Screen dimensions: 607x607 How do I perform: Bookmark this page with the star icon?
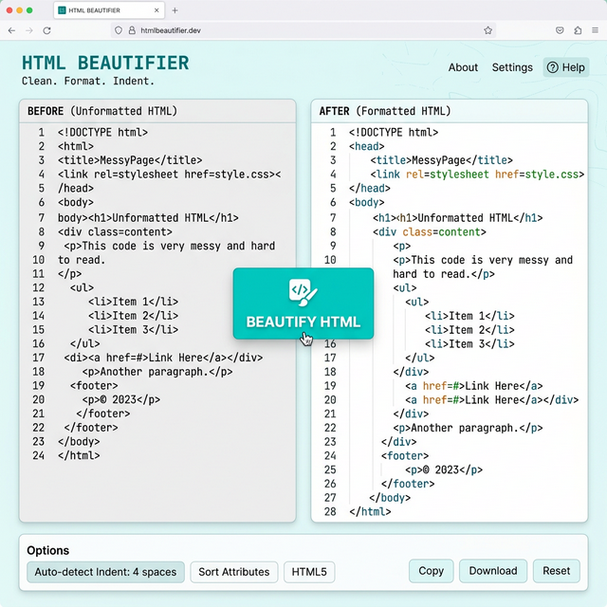[x=488, y=30]
